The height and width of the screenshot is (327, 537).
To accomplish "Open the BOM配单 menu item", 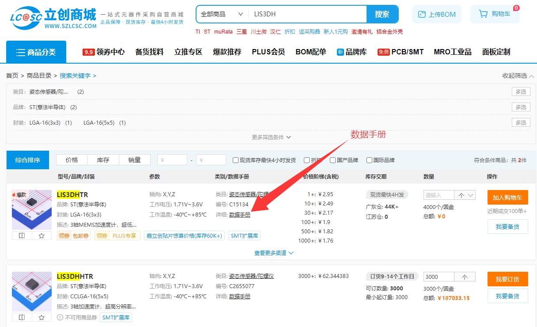I will 311,52.
